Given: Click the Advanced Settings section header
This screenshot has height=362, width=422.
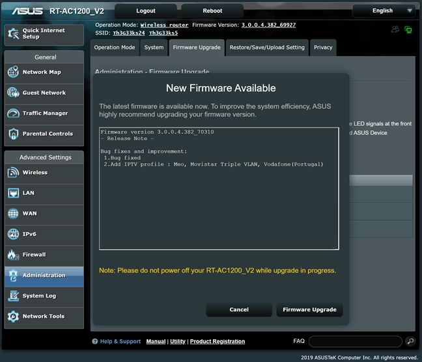Looking at the screenshot, I should [45, 157].
